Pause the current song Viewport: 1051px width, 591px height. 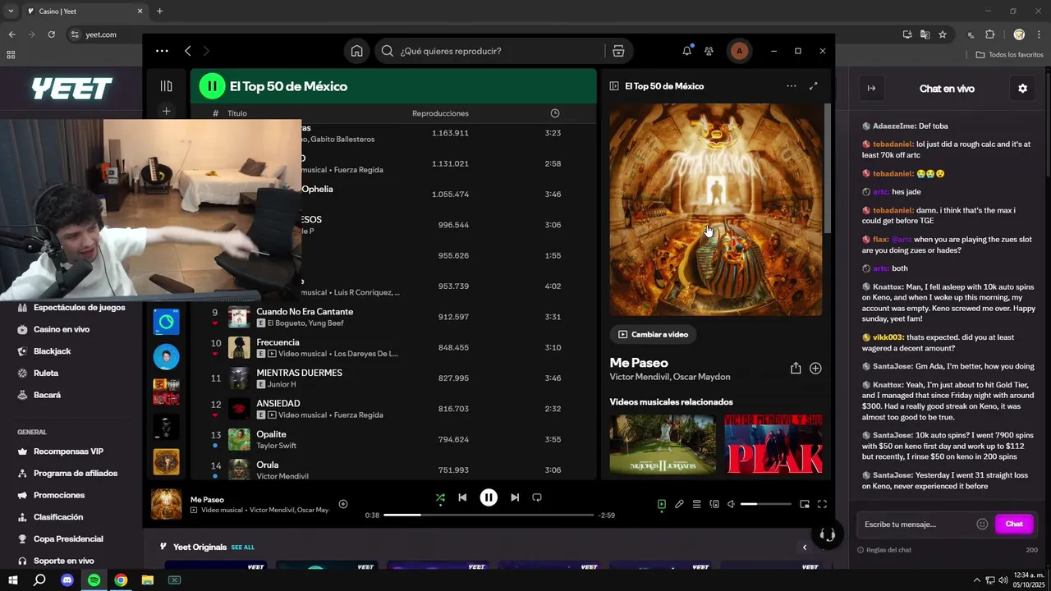[489, 497]
